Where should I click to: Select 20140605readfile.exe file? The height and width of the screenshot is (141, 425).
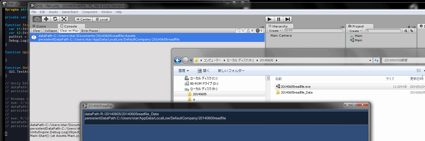tap(293, 87)
